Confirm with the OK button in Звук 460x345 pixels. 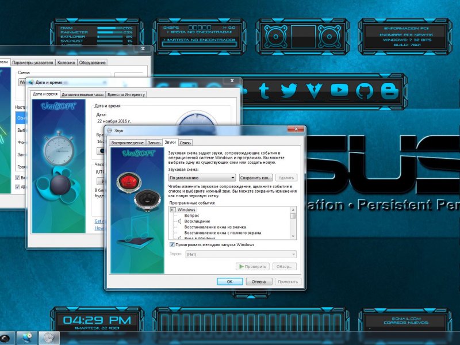[229, 282]
